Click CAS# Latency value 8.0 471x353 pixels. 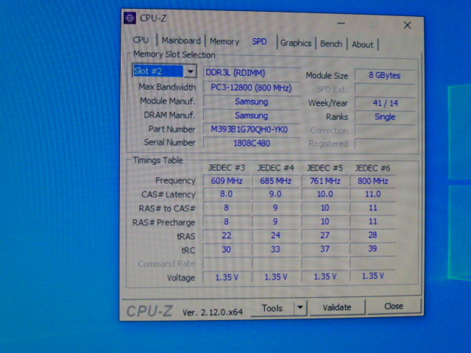tap(227, 194)
